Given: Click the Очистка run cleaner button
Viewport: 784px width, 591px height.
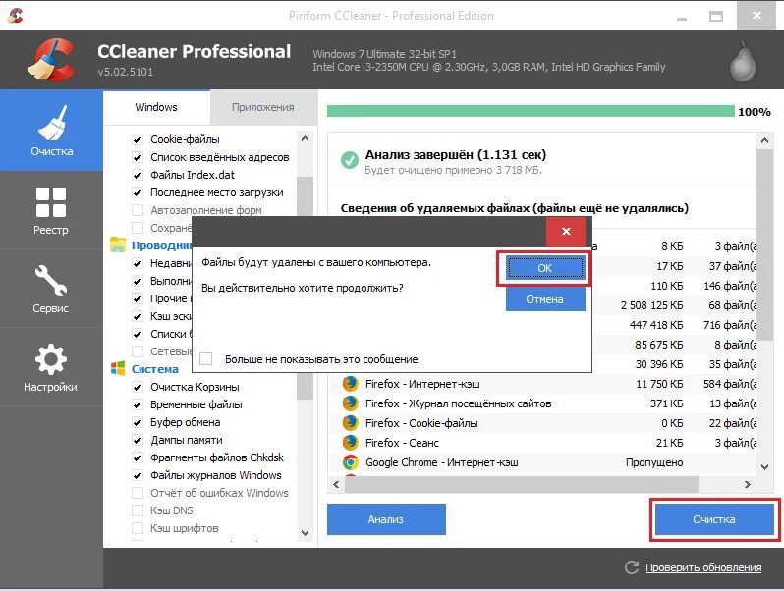Looking at the screenshot, I should pos(714,519).
